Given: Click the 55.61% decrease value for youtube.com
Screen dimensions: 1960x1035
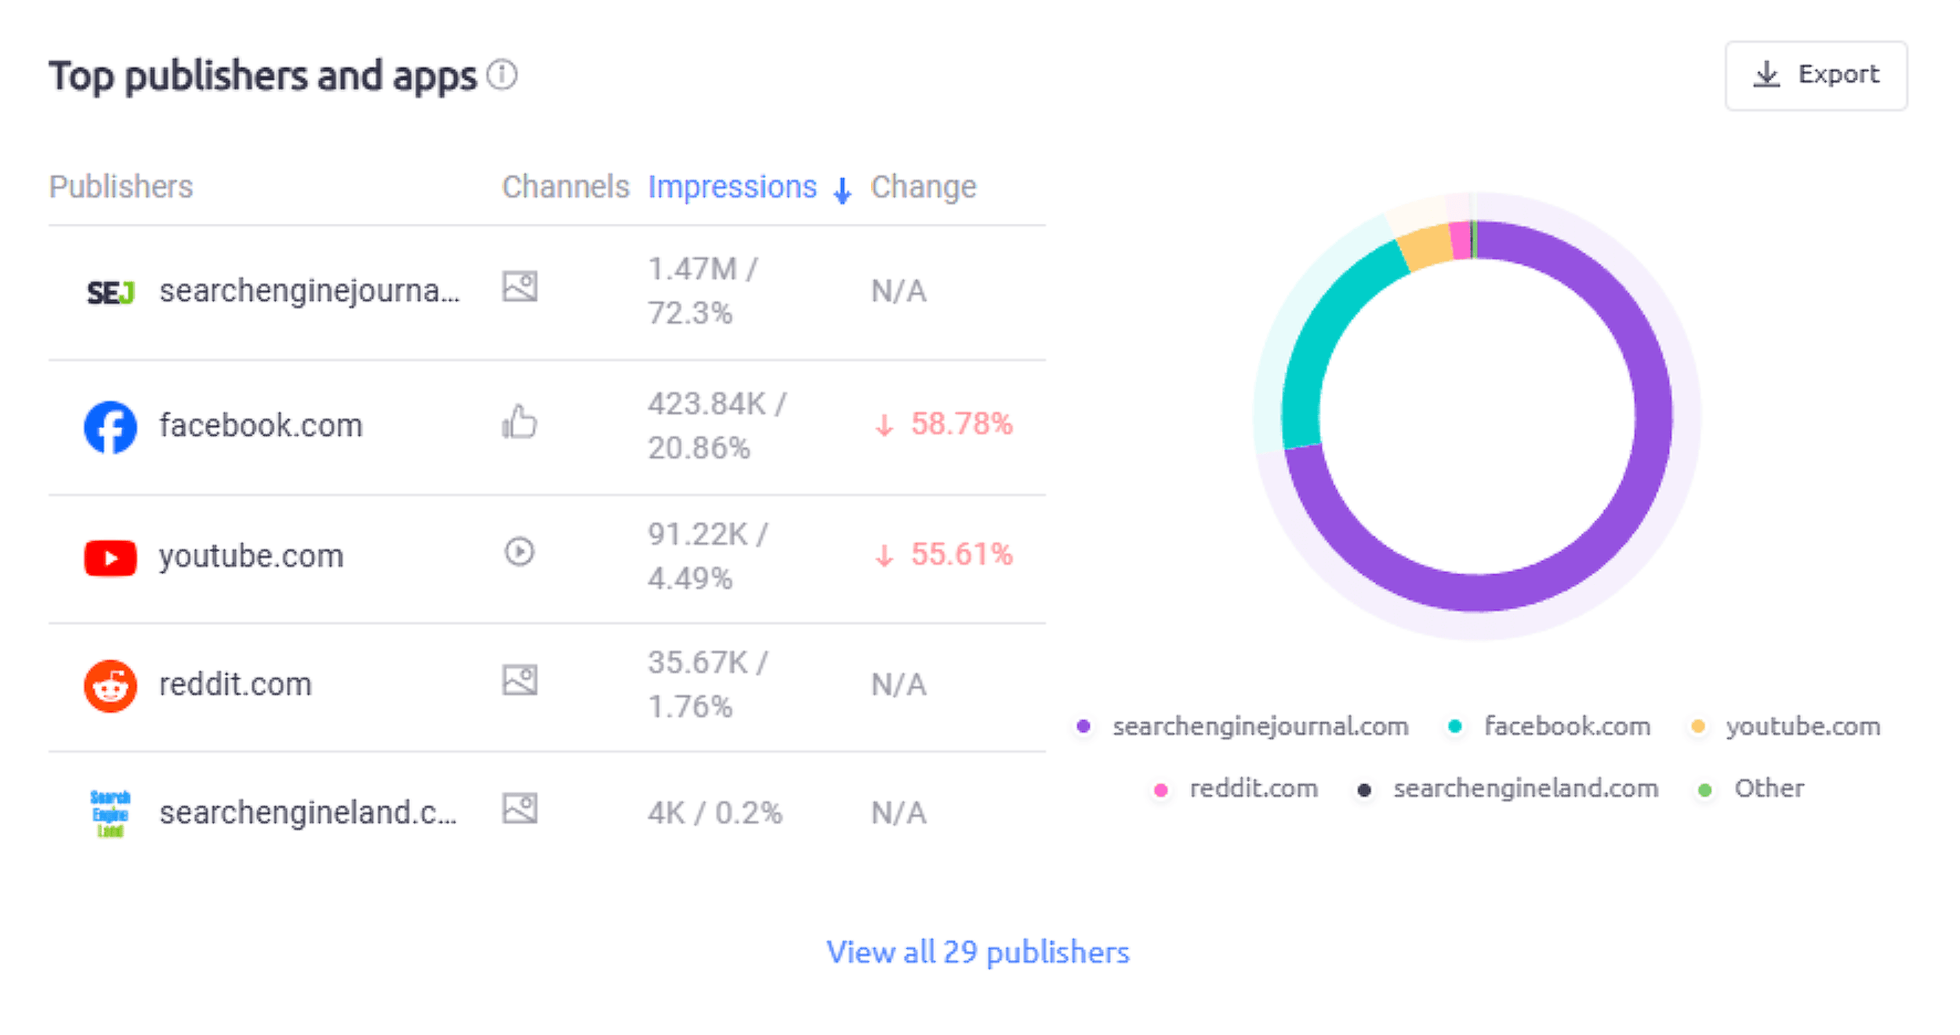Looking at the screenshot, I should [944, 554].
